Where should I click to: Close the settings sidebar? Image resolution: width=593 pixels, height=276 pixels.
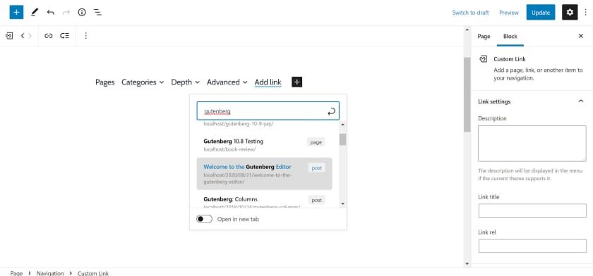[581, 36]
